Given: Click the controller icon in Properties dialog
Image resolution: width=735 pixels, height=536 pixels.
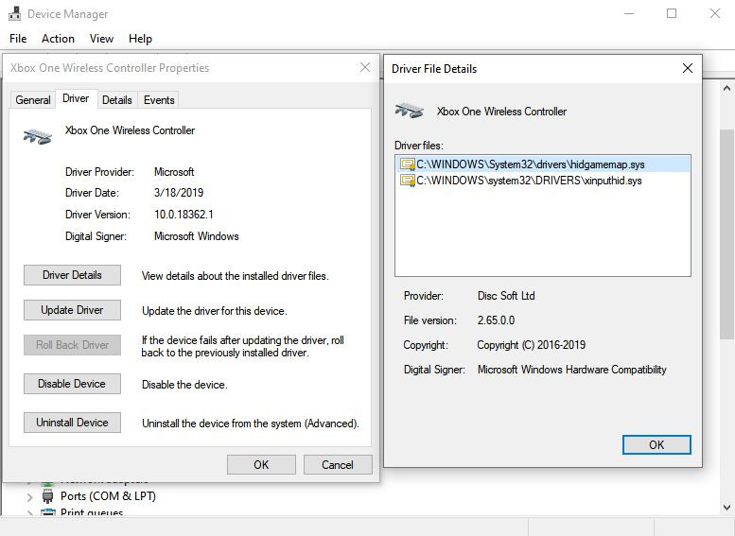Looking at the screenshot, I should pyautogui.click(x=38, y=135).
